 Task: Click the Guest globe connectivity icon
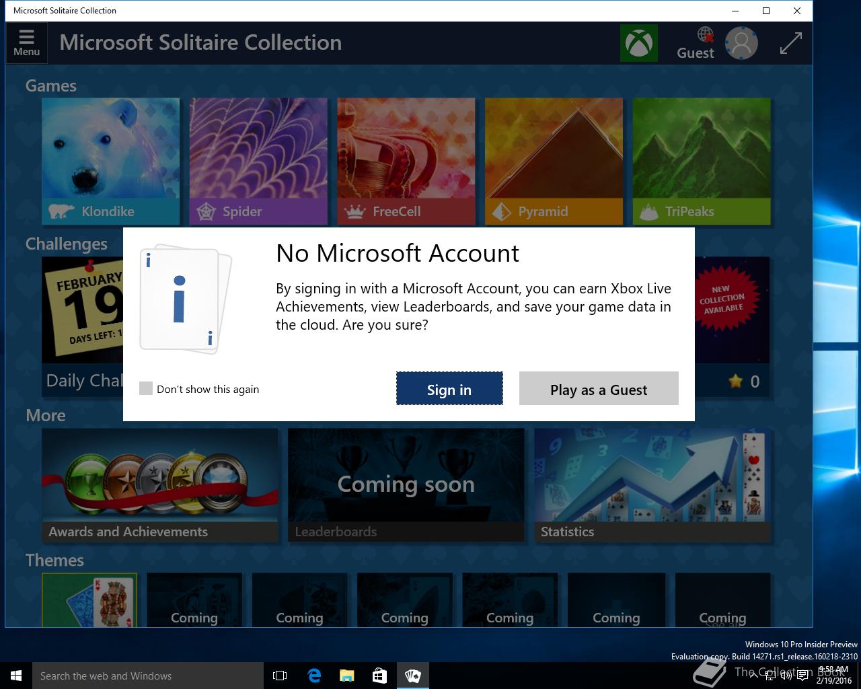(x=705, y=34)
